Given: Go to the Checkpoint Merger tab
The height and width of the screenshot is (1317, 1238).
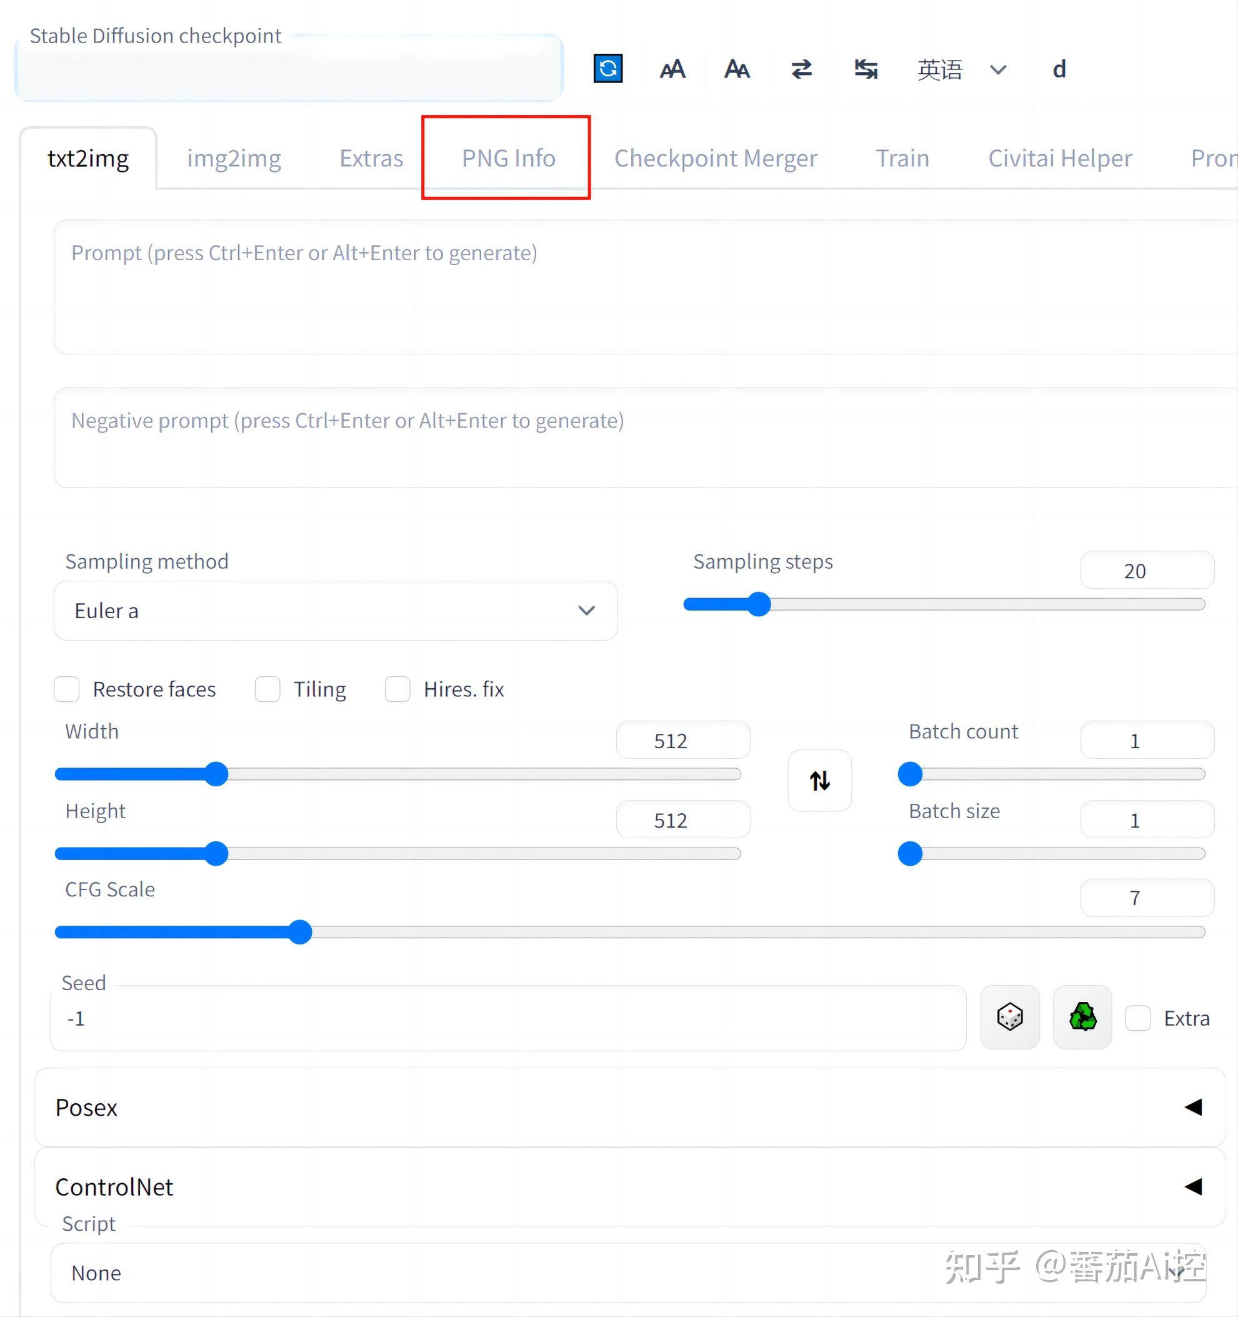Looking at the screenshot, I should click(x=716, y=158).
